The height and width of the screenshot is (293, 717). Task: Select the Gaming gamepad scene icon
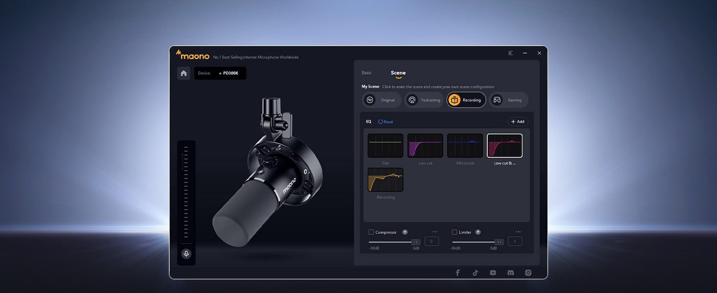tap(497, 100)
